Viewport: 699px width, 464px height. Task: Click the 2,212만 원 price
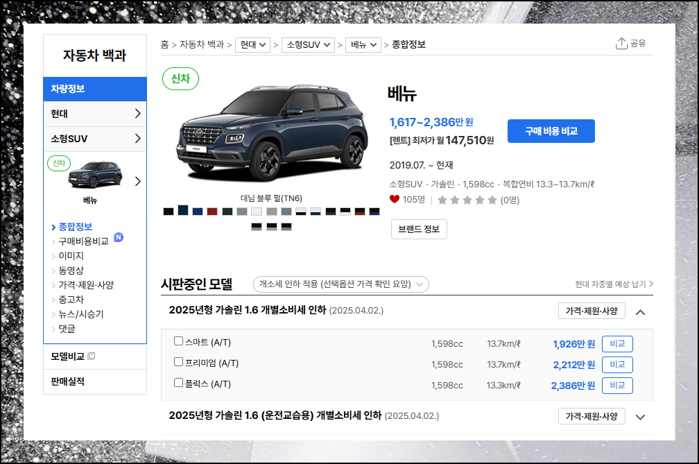pos(573,365)
